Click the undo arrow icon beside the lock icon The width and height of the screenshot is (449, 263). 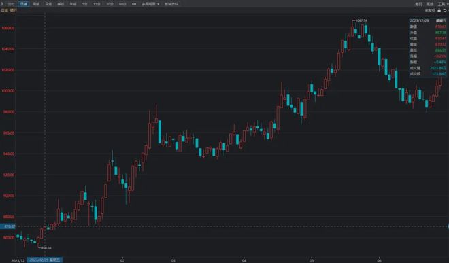pyautogui.click(x=445, y=10)
